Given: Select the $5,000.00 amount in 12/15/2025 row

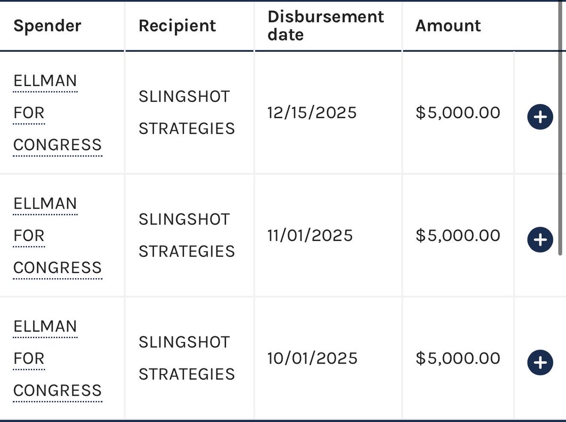Looking at the screenshot, I should [x=458, y=113].
